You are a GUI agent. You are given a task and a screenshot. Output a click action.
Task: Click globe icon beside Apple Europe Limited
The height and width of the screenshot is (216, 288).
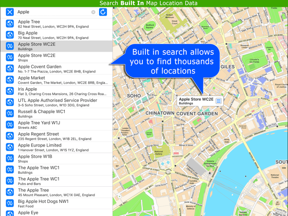click(10, 147)
